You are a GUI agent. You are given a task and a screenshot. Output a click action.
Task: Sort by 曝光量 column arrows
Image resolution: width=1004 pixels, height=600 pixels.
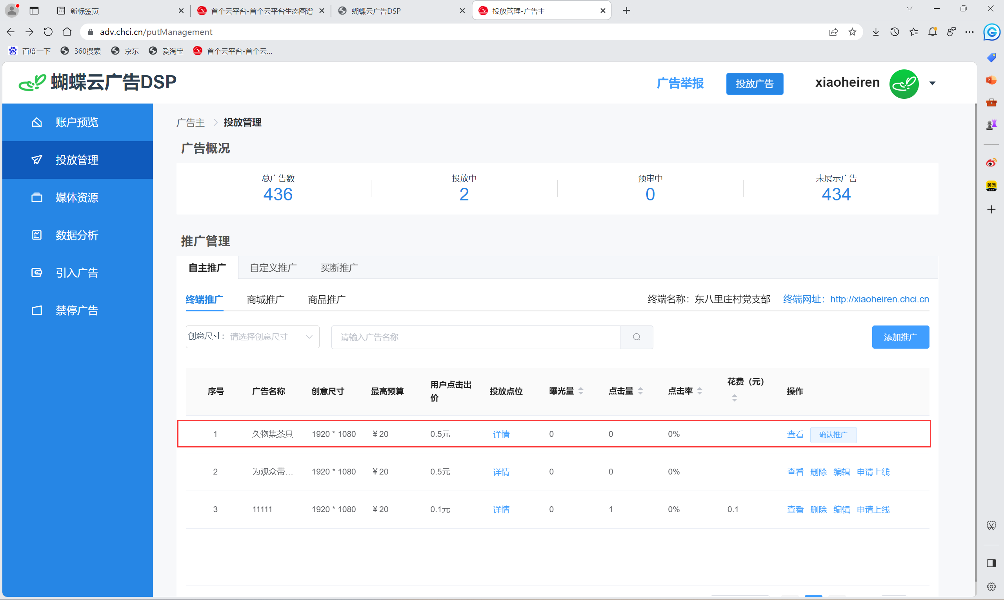pyautogui.click(x=581, y=391)
